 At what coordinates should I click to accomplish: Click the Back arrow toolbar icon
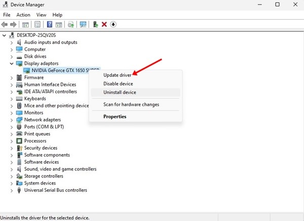point(4,25)
